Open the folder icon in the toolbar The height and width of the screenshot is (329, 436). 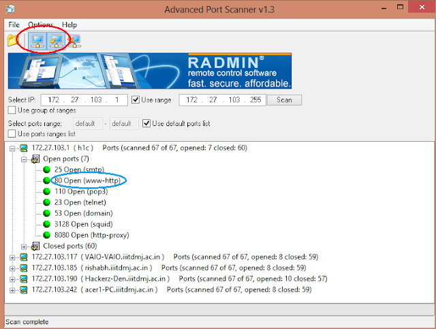pos(12,41)
